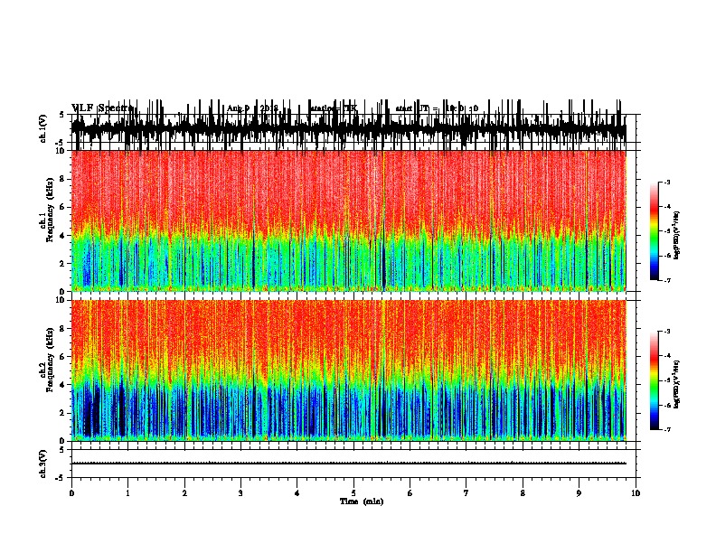Click time axis tick label '9'

579,493
